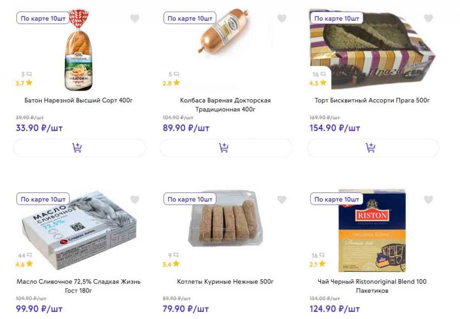Open Котлеты Куриные Нежные 500г link
460x319 pixels.
[225, 282]
